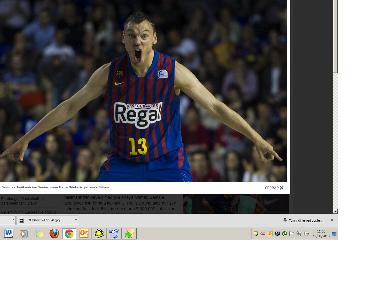Open the Action Center flag icon
Viewport: 385px width, 308px height.
pos(291,234)
